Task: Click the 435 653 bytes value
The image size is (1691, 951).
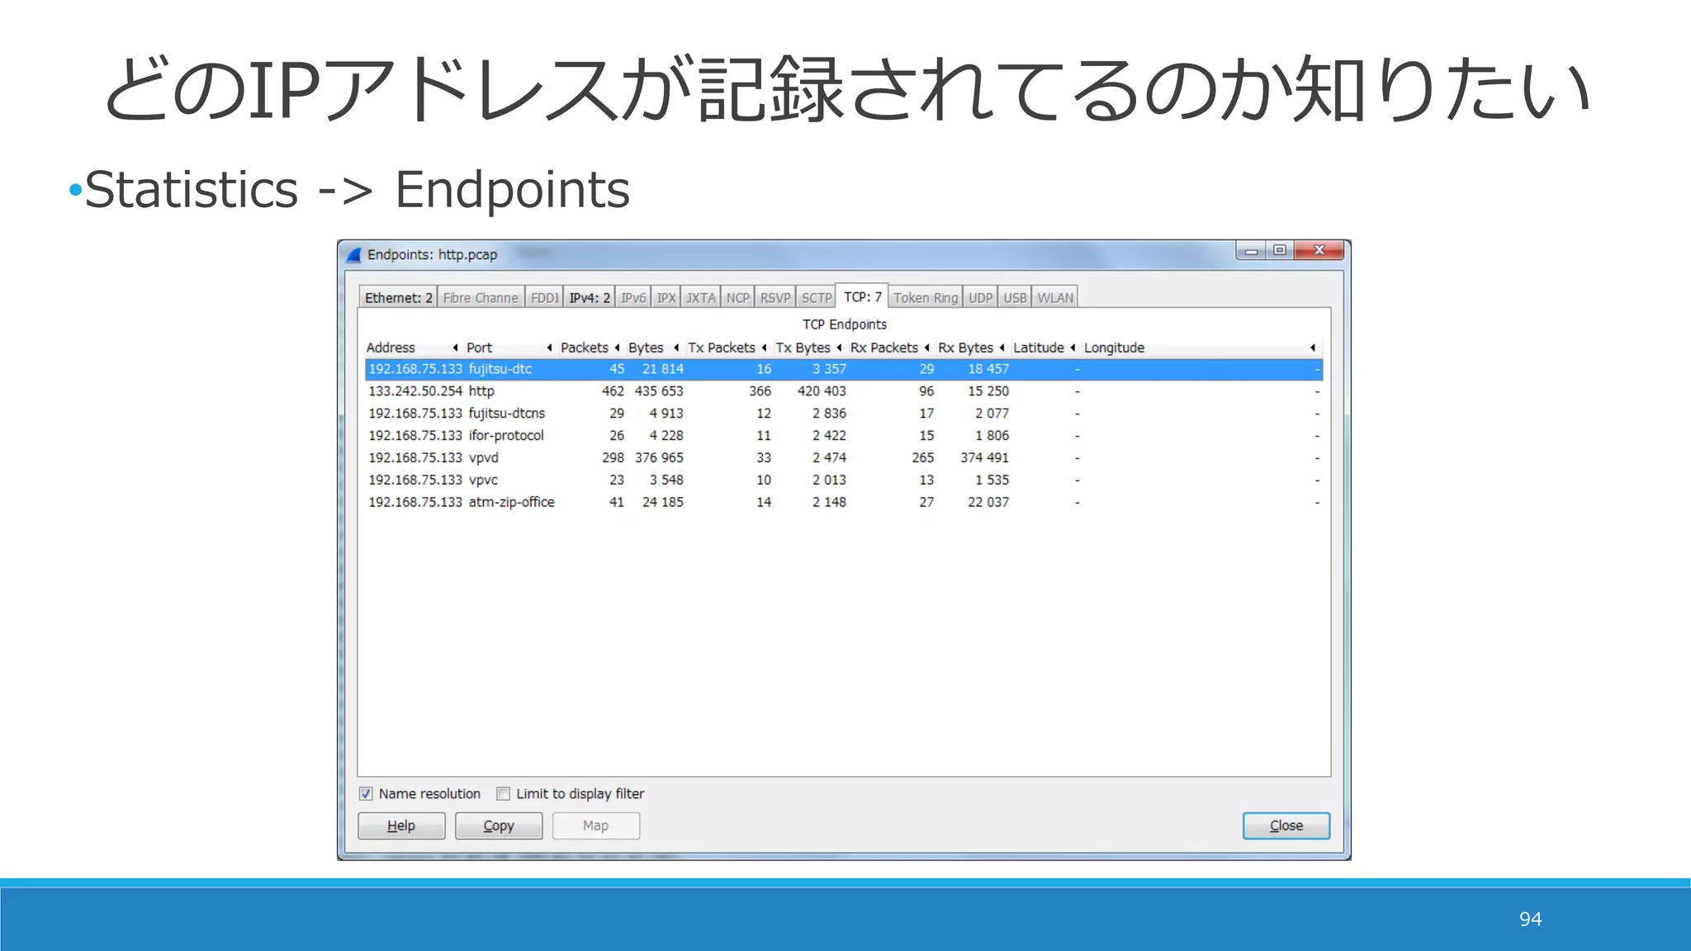Action: click(x=659, y=391)
